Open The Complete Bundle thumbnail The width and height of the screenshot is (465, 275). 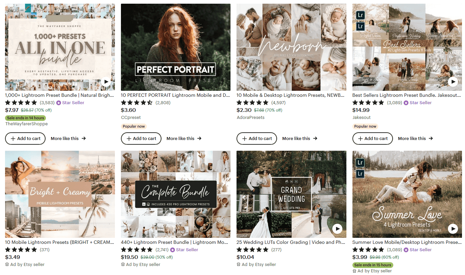pos(176,194)
